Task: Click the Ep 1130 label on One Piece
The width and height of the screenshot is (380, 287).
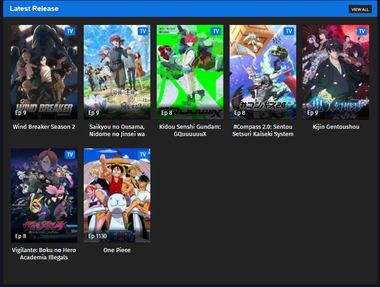Action: 97,236
